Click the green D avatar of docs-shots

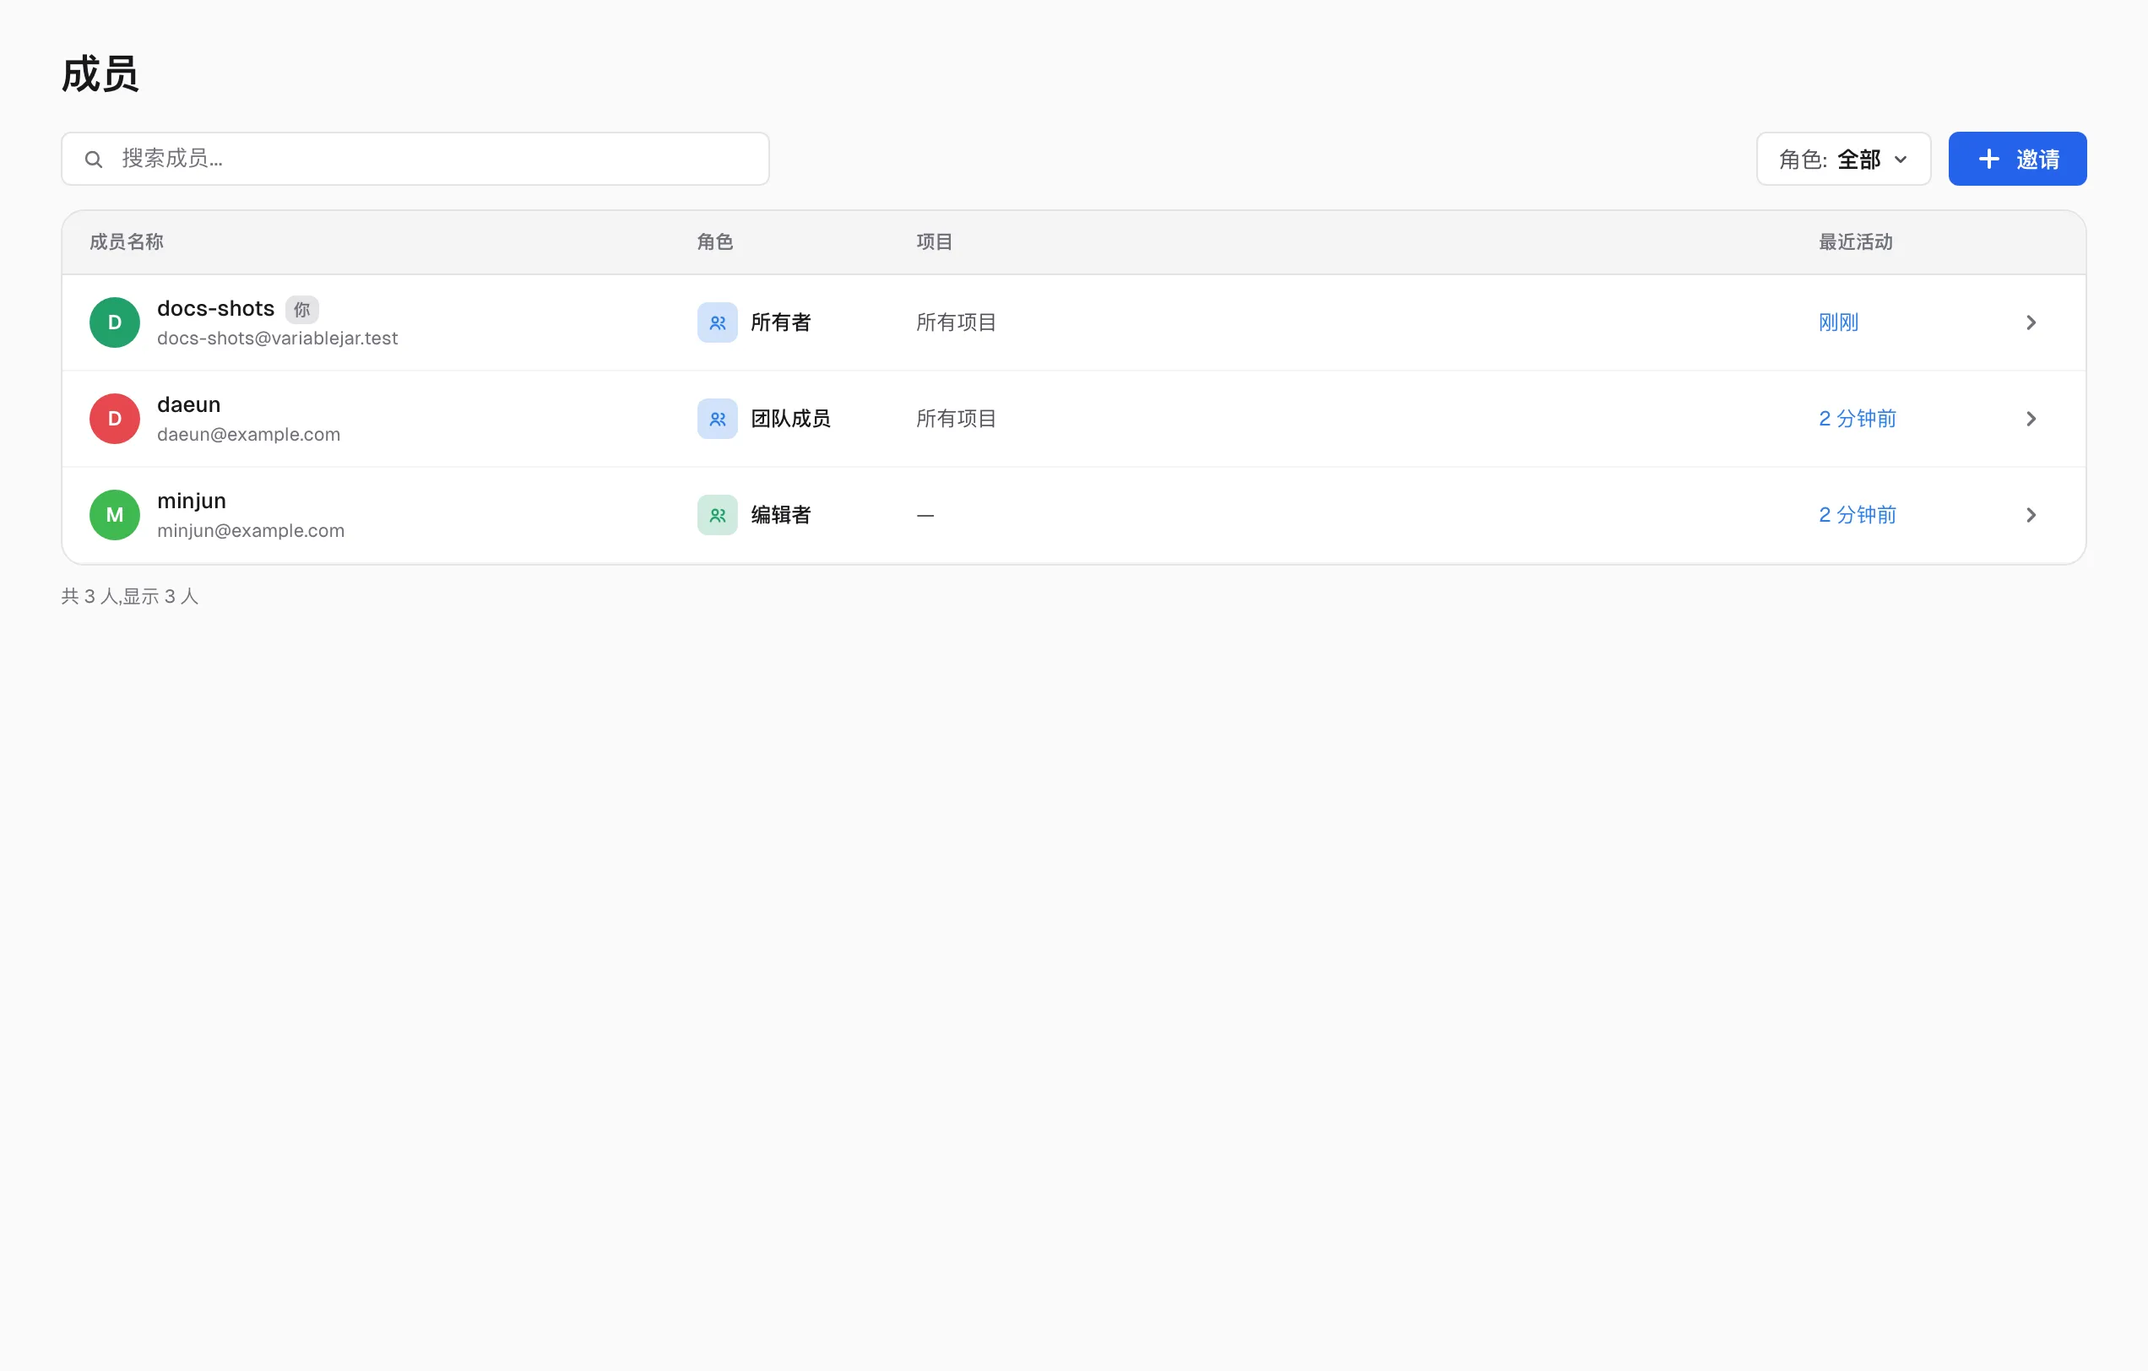[114, 322]
